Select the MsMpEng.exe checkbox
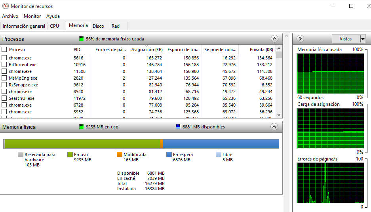This screenshot has width=371, height=212. pyautogui.click(x=4, y=78)
